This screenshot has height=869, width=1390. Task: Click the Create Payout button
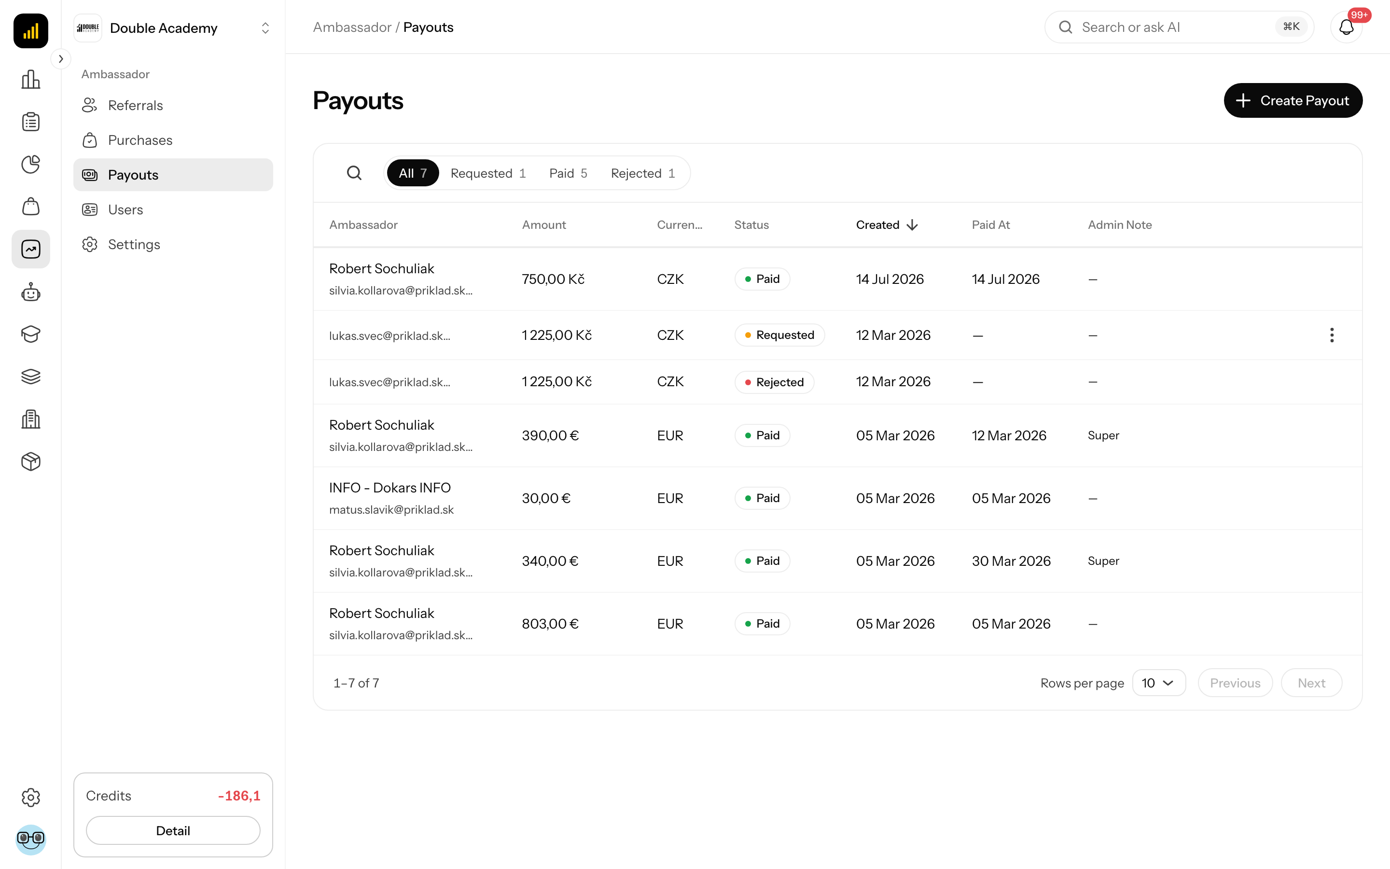(x=1293, y=100)
